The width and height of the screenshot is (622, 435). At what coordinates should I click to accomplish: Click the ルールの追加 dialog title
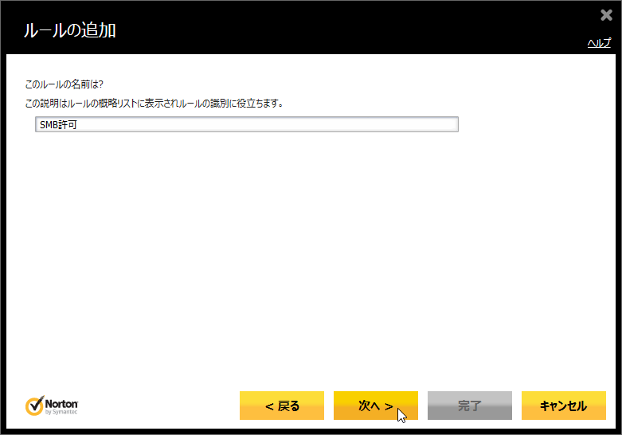[x=69, y=31]
